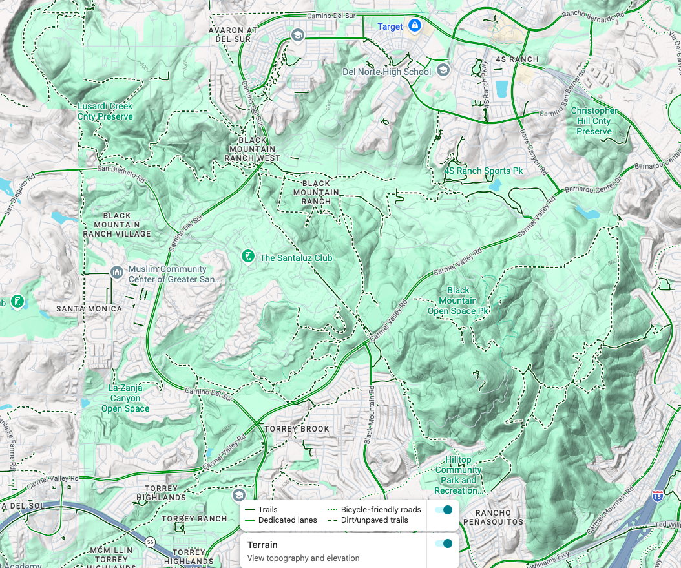Click the SANTA MONICA neighborhood label

(x=89, y=308)
